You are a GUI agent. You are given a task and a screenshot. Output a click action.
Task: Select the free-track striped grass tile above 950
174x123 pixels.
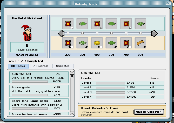pos(140,24)
